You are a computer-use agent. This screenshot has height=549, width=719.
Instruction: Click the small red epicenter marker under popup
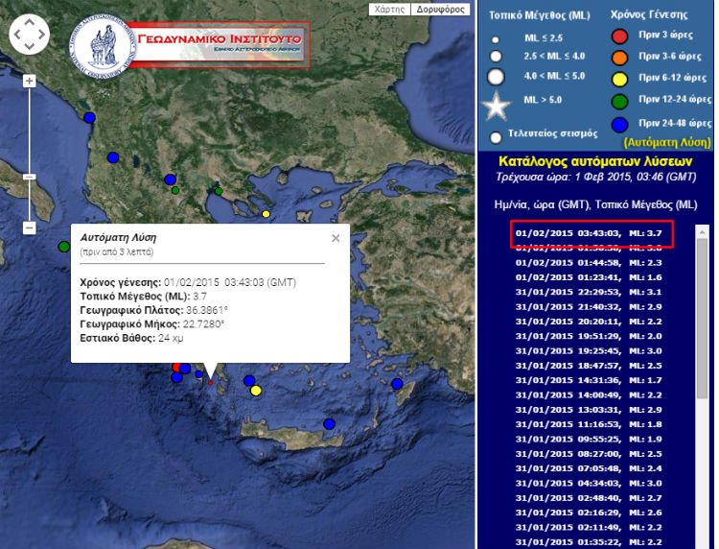(210, 382)
